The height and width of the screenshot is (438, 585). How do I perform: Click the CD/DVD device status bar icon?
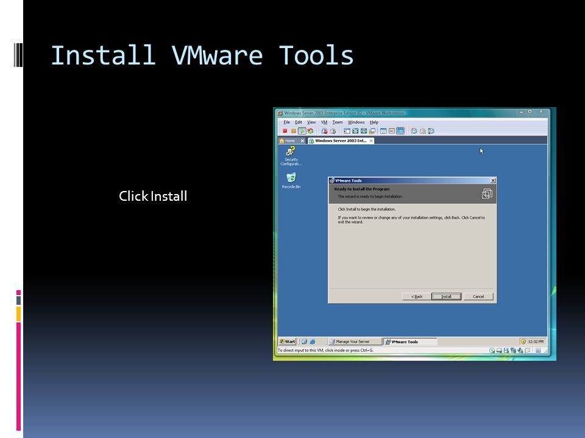click(492, 350)
